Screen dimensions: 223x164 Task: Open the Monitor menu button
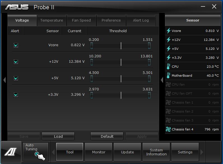click(x=99, y=152)
